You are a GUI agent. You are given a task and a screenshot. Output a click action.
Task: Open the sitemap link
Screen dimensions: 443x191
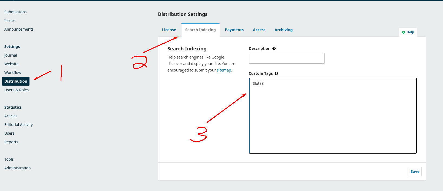[224, 70]
